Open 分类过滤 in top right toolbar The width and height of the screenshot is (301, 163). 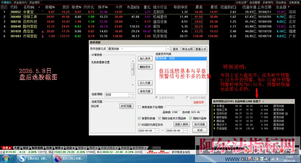pyautogui.click(x=241, y=3)
